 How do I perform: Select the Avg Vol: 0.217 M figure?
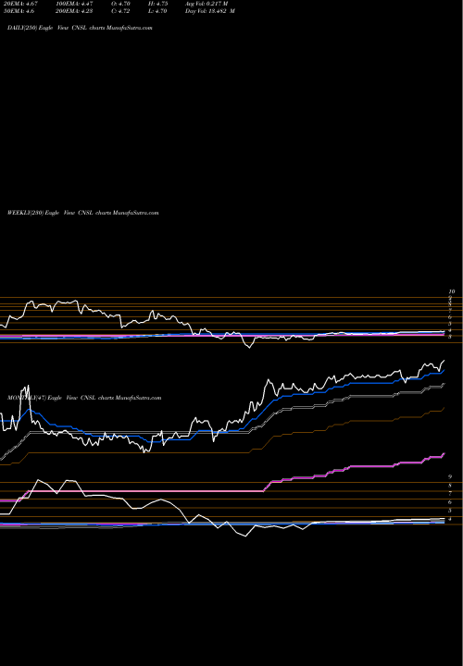[x=206, y=4]
